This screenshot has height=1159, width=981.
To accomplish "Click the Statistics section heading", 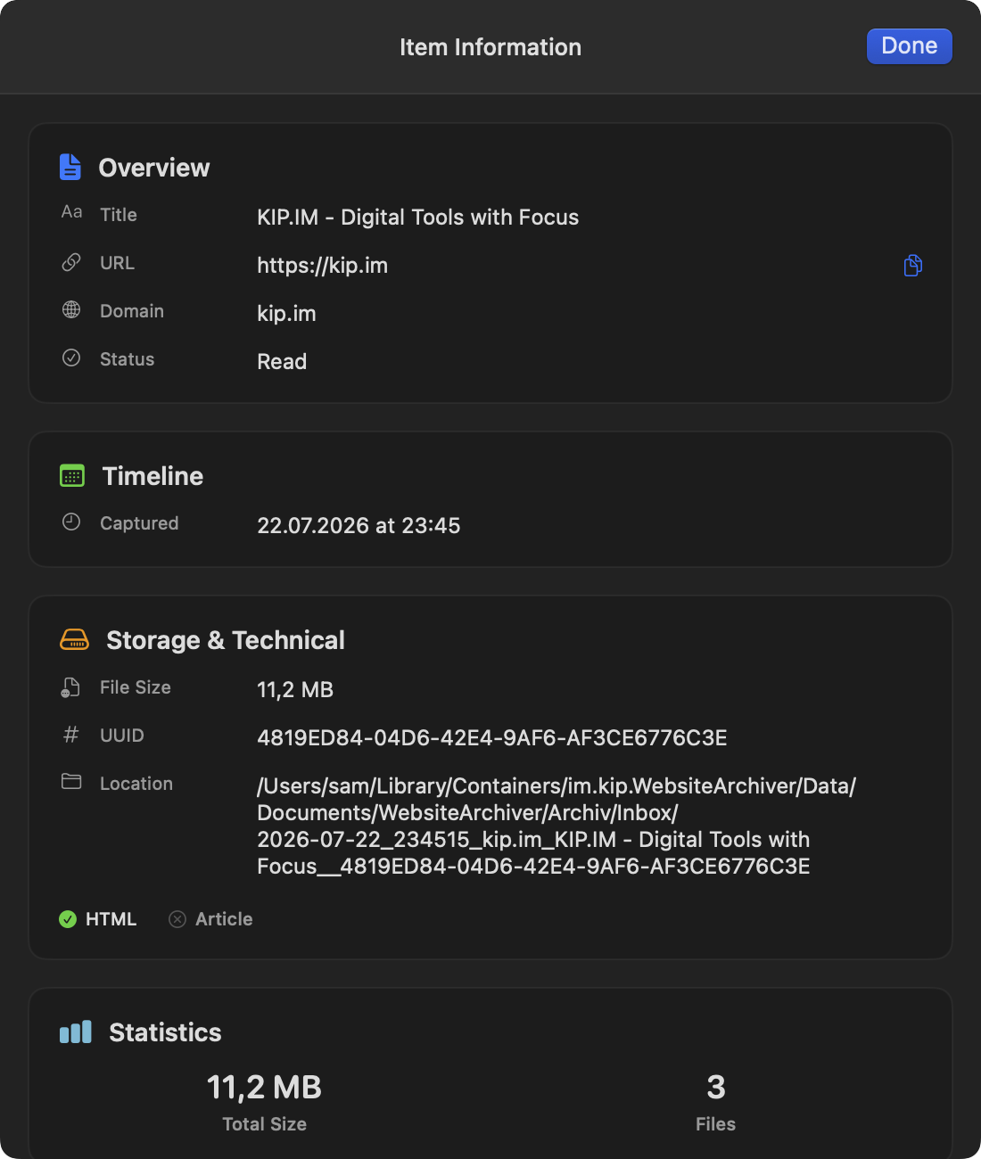I will (165, 1032).
